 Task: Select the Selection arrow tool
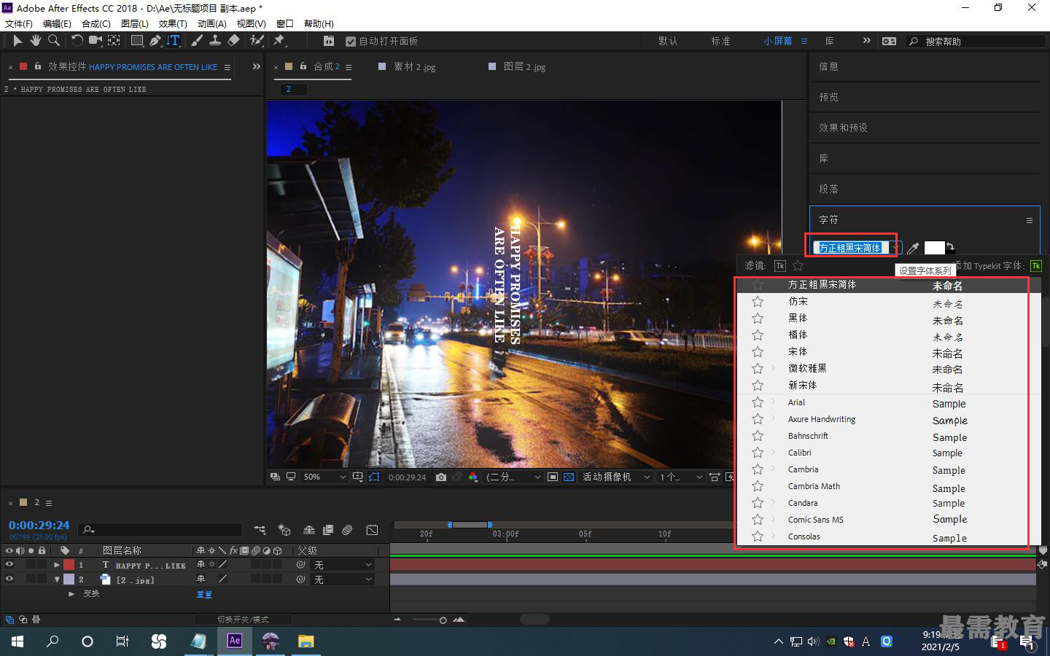click(x=17, y=41)
